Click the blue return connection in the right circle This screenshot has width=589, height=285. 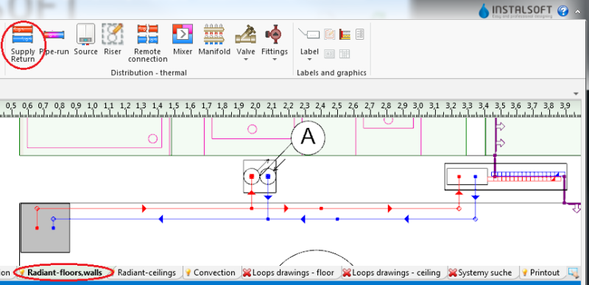tap(268, 176)
